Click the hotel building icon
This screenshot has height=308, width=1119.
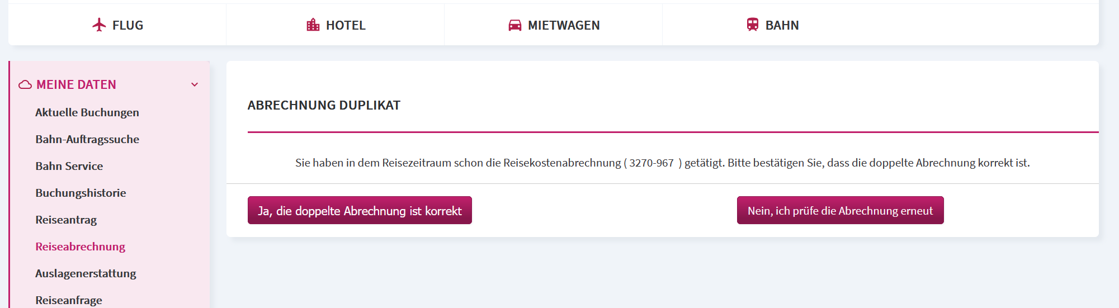313,25
